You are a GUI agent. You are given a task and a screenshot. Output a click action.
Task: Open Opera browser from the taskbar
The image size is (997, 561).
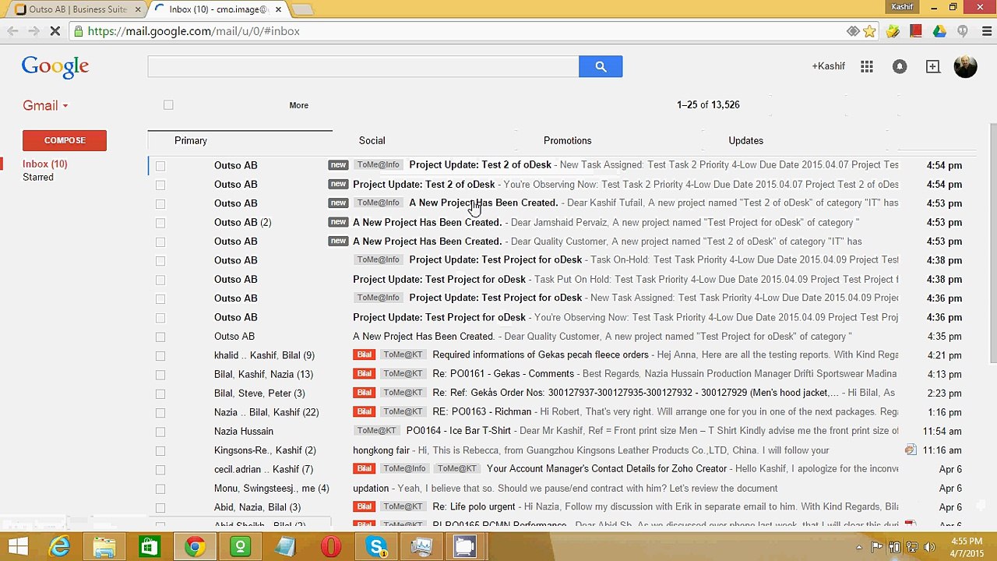(330, 546)
